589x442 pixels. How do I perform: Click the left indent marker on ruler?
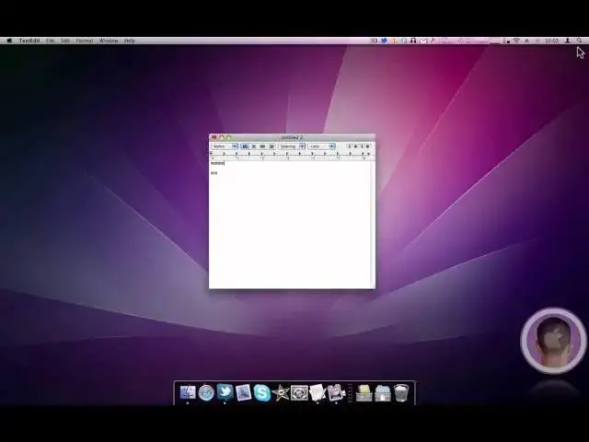212,154
